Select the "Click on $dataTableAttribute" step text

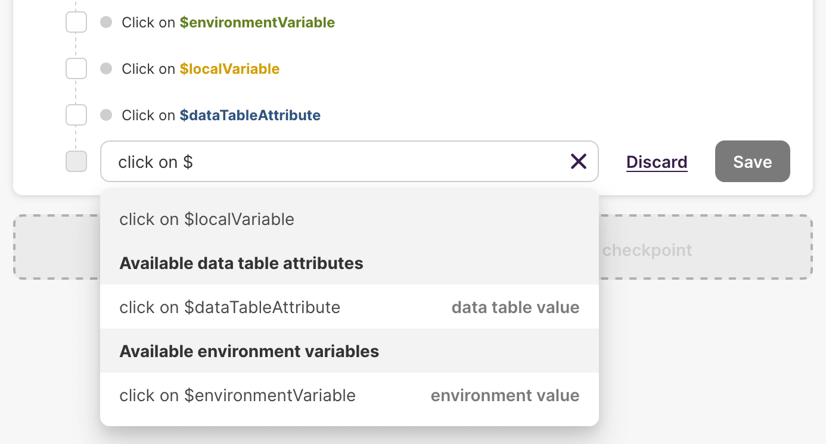pos(221,114)
